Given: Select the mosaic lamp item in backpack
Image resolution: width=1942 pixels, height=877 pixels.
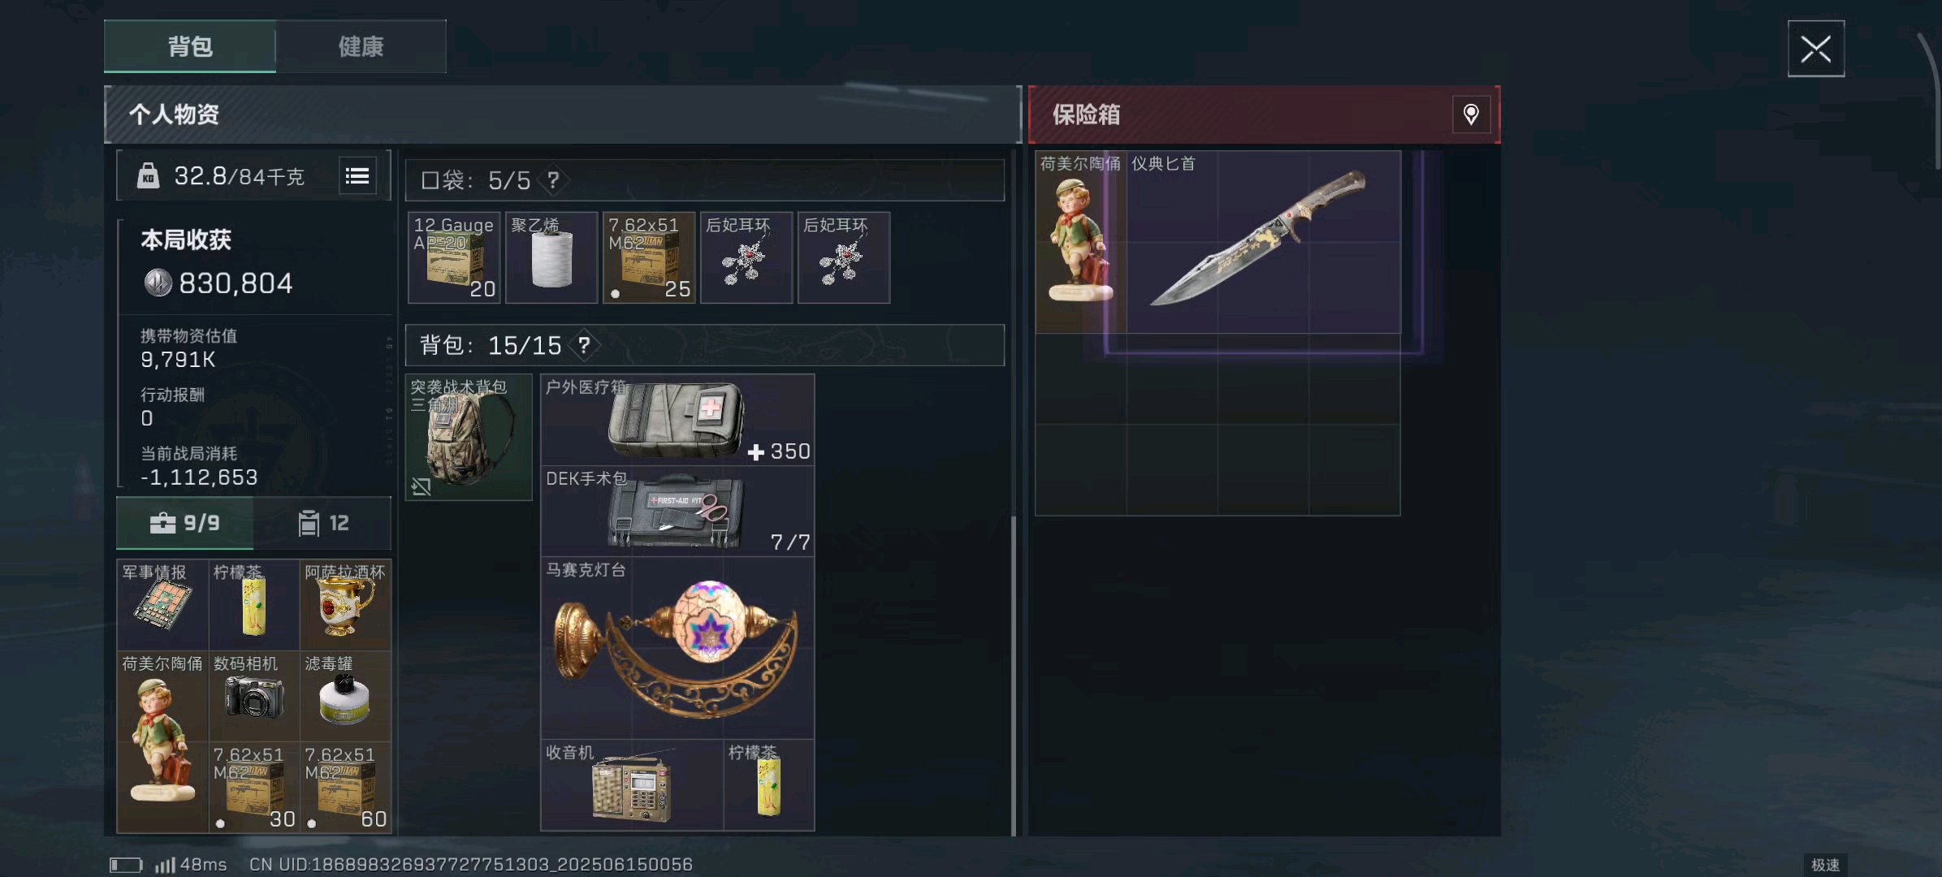Looking at the screenshot, I should click(677, 648).
